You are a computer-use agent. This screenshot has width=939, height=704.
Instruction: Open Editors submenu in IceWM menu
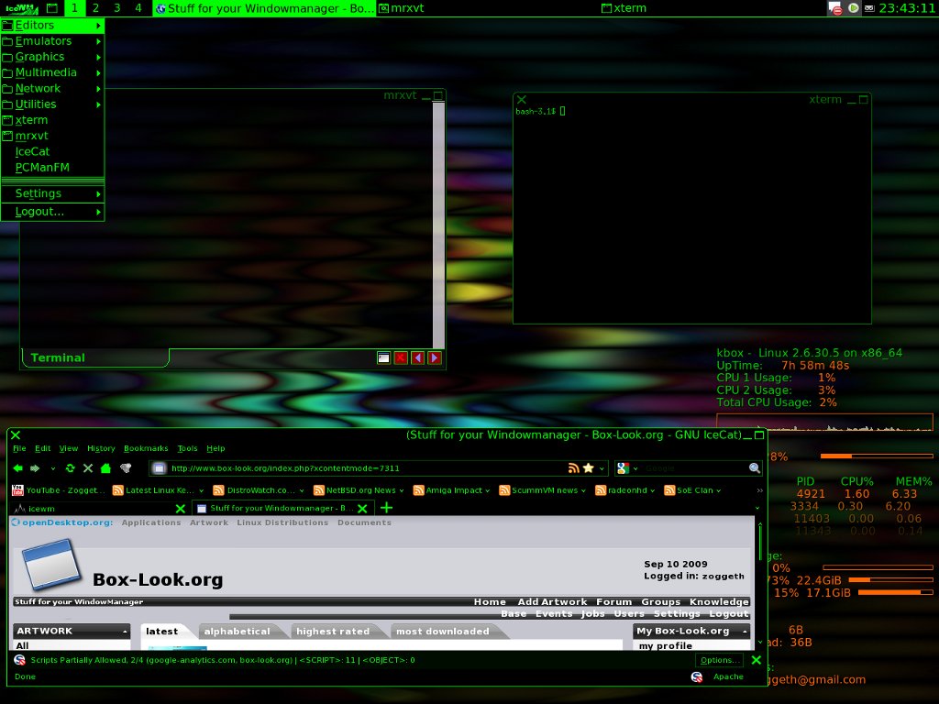click(x=52, y=25)
